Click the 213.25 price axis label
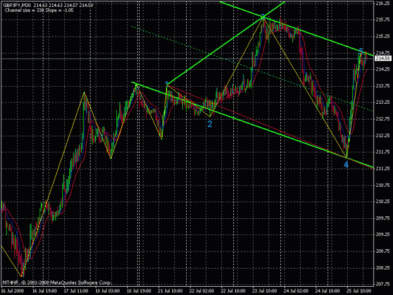Viewport: 393px width, 295px height. (383, 103)
